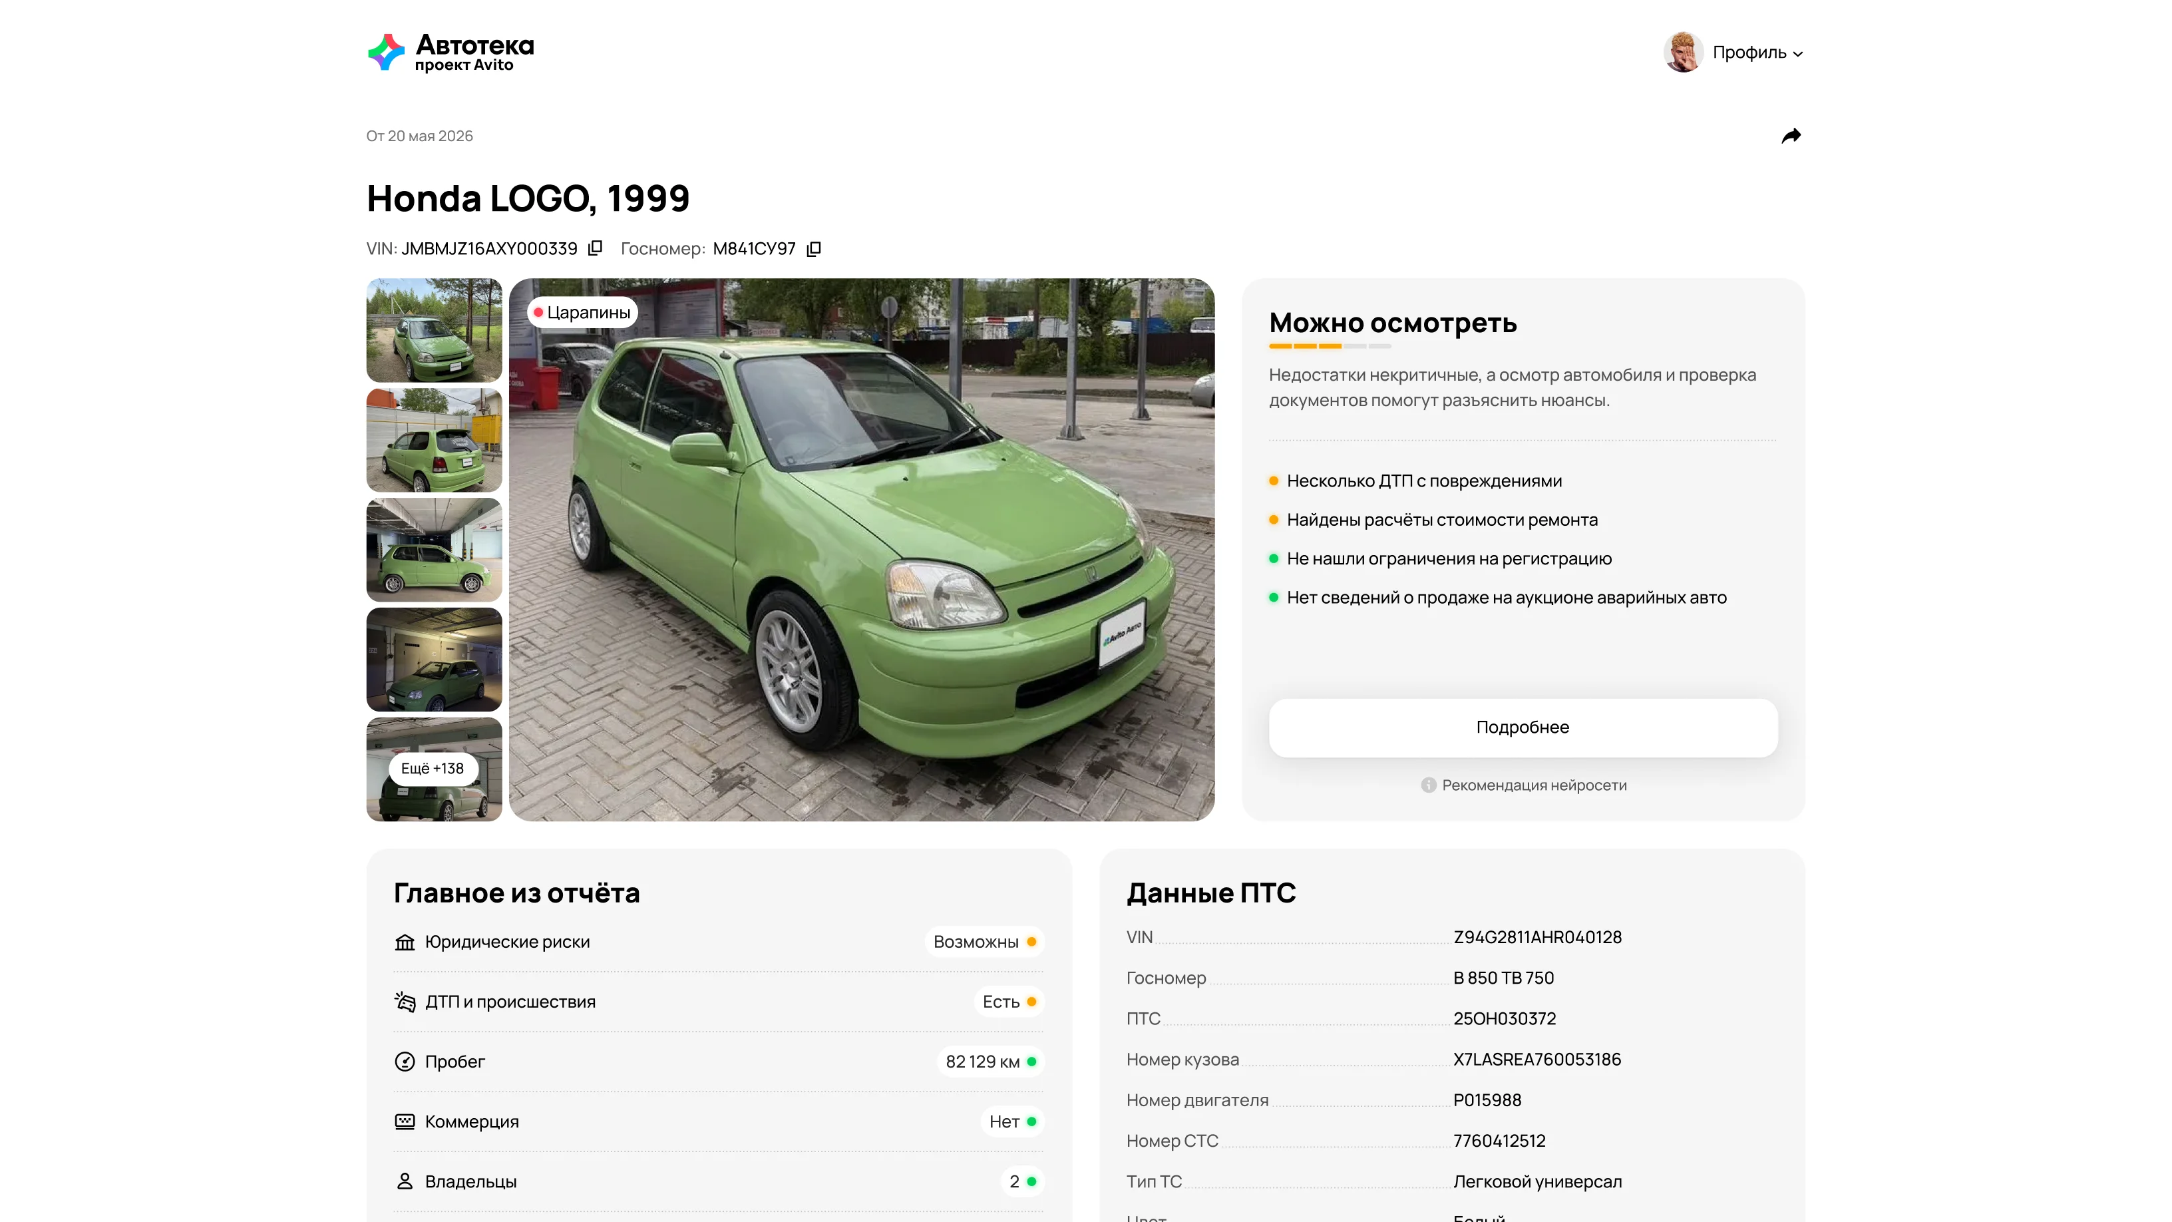Image resolution: width=2172 pixels, height=1222 pixels.
Task: Open the fourth thumbnail of the car in dark parking
Action: [435, 660]
